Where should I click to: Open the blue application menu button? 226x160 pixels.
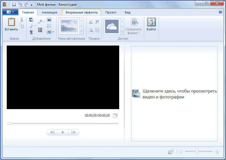pos(10,12)
